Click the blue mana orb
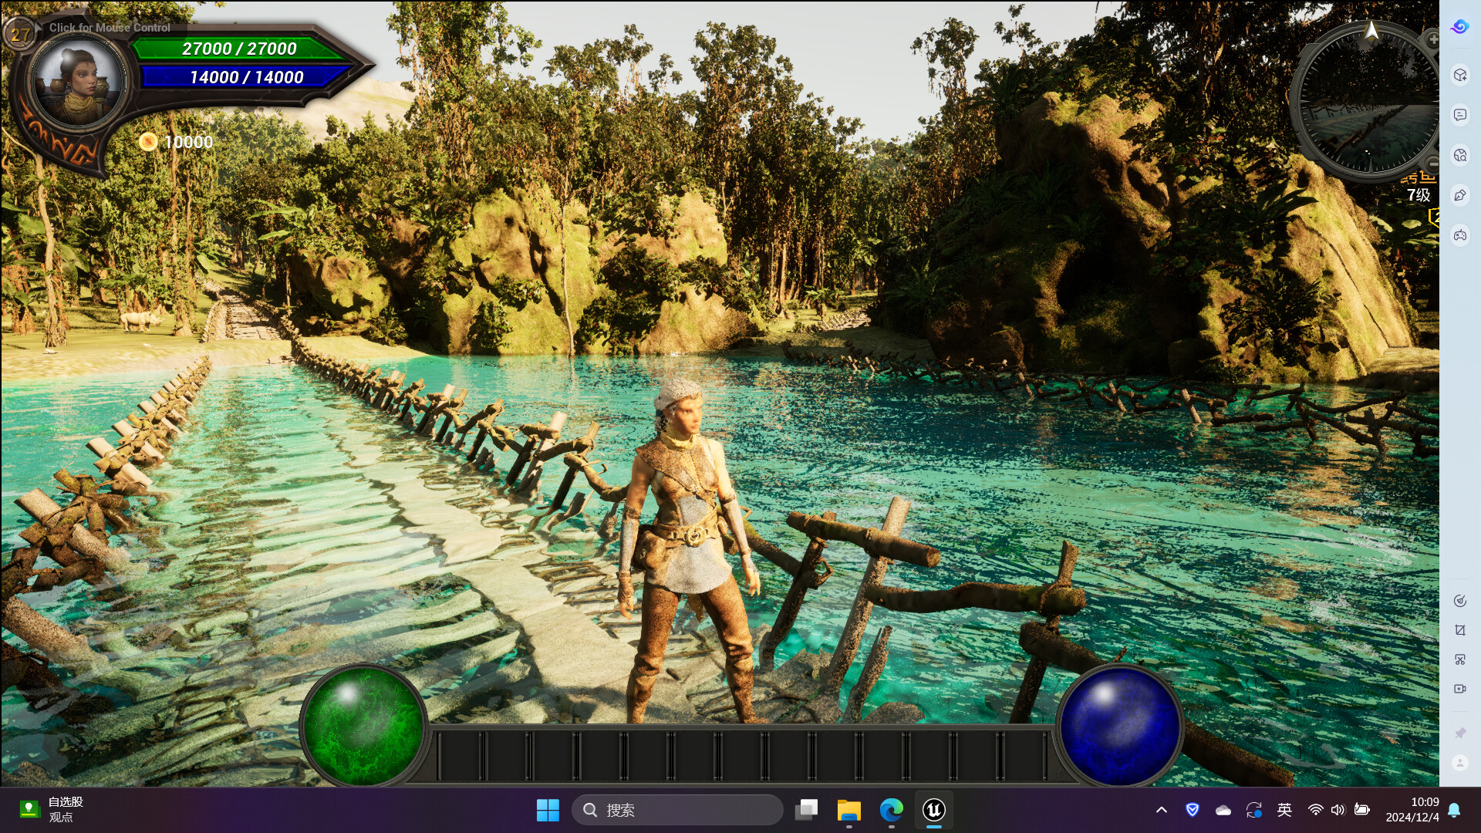 click(1119, 726)
